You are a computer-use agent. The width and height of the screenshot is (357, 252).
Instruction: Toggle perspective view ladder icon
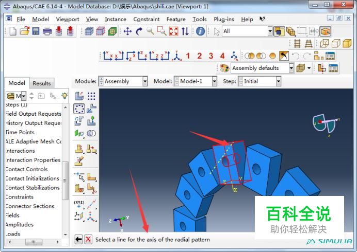[309, 43]
